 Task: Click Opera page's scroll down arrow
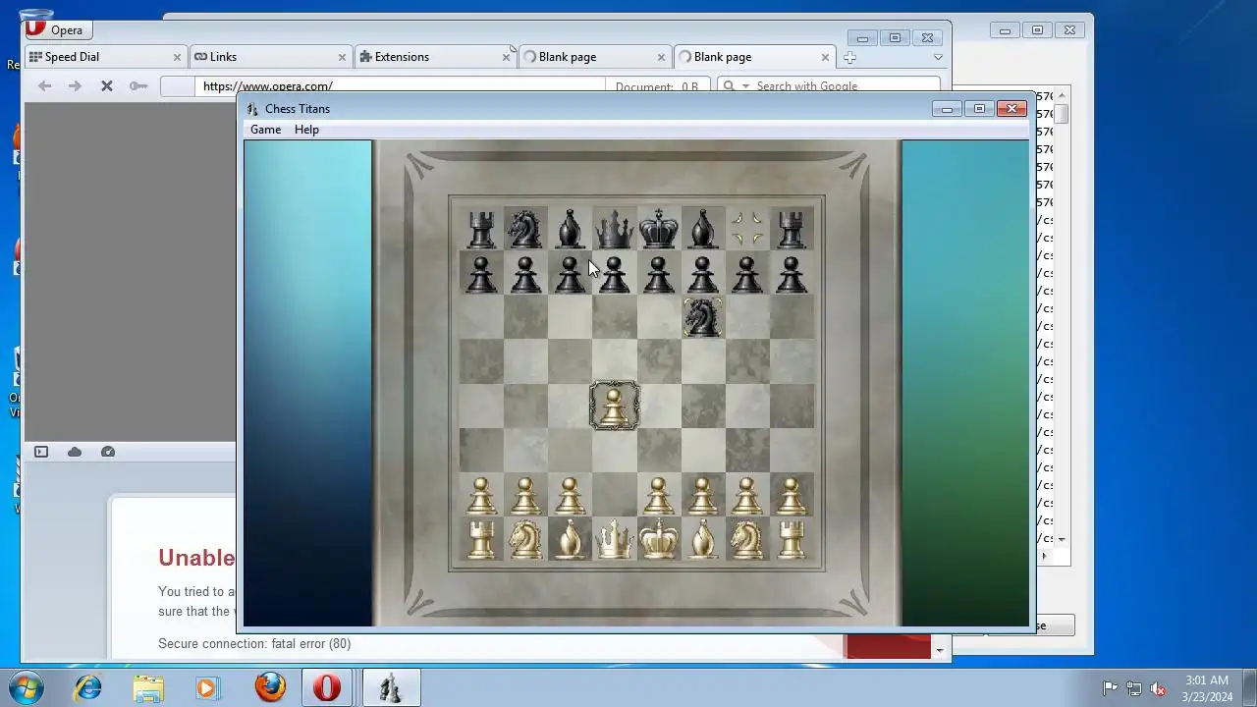(x=940, y=650)
